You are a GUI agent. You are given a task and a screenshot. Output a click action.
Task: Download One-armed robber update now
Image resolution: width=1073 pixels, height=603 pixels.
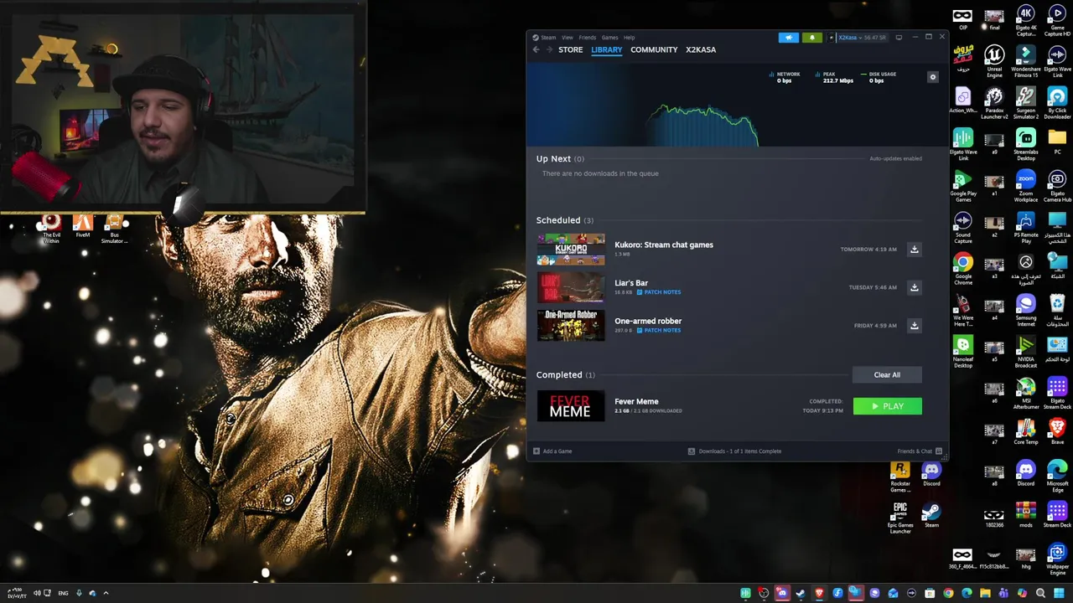[x=915, y=326]
